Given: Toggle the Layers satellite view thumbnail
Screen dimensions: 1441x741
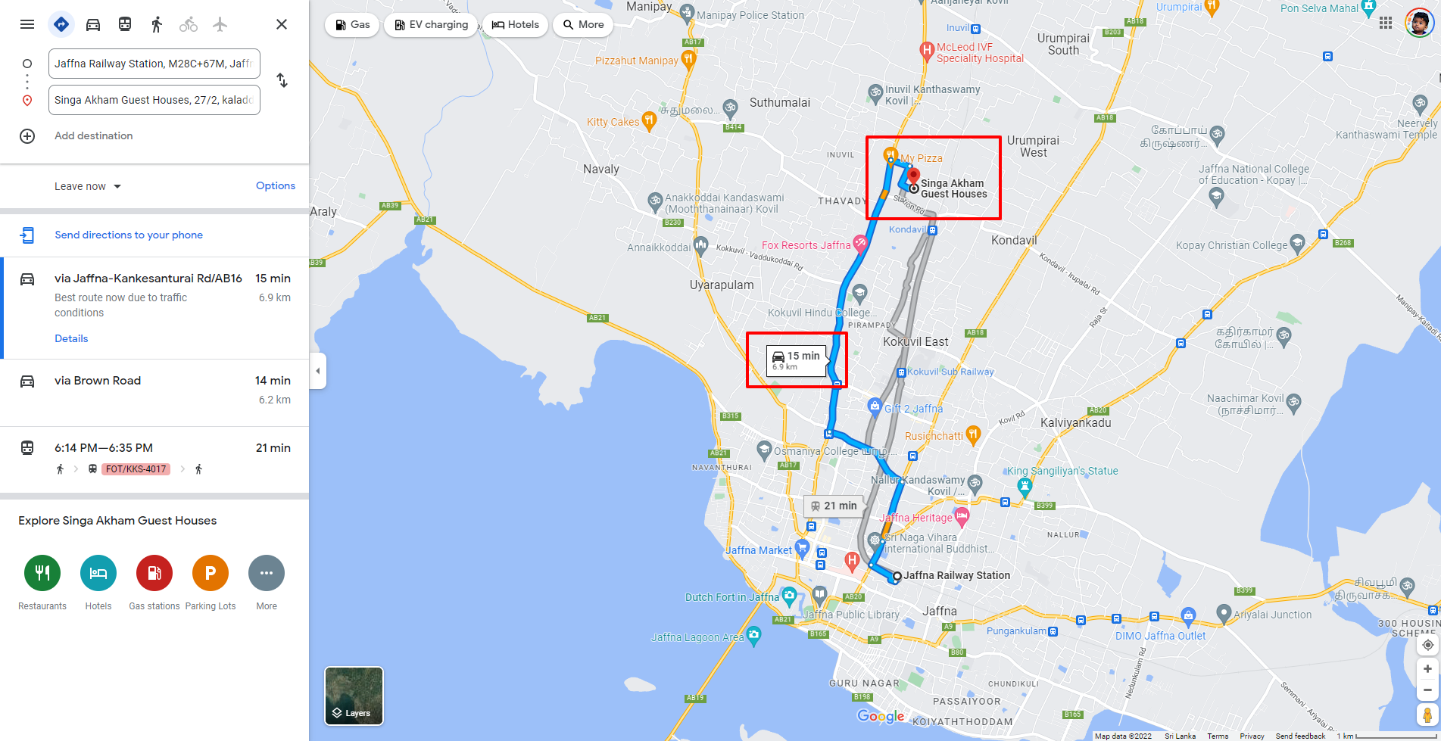Looking at the screenshot, I should pyautogui.click(x=354, y=696).
